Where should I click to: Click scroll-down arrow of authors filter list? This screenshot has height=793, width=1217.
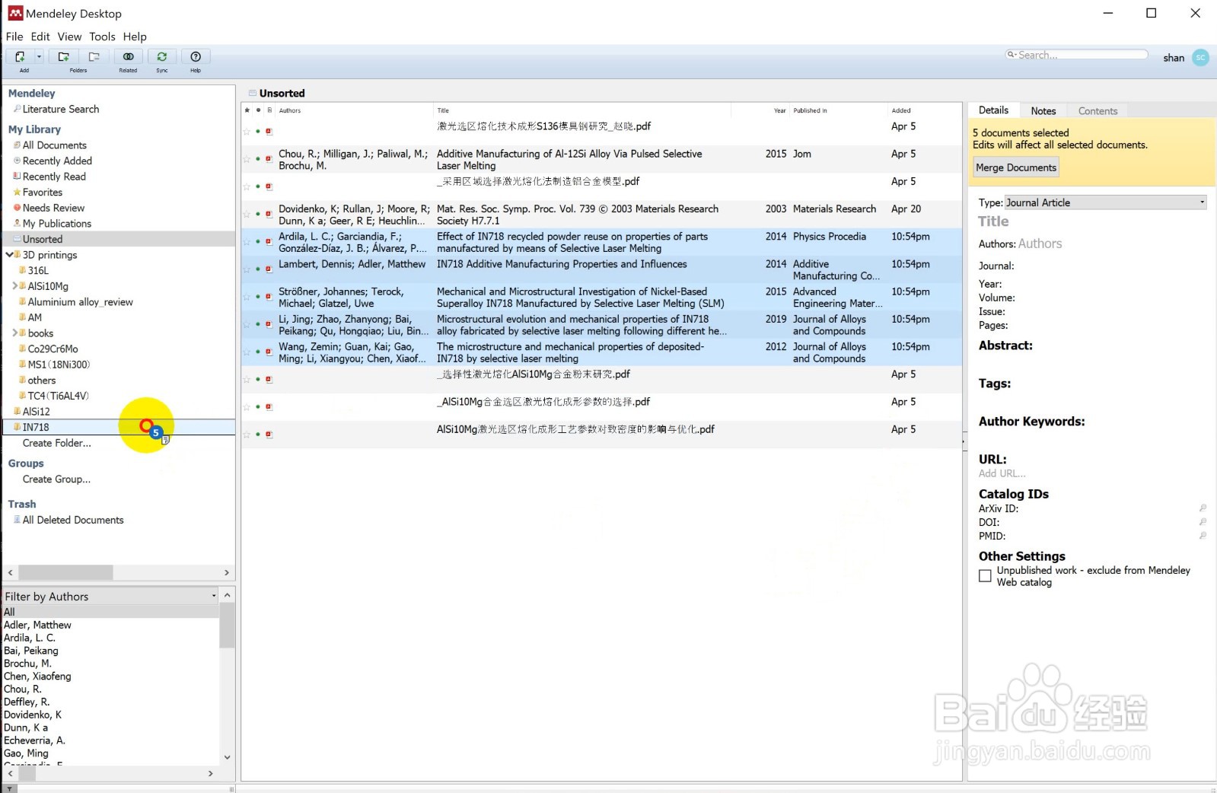tap(227, 757)
